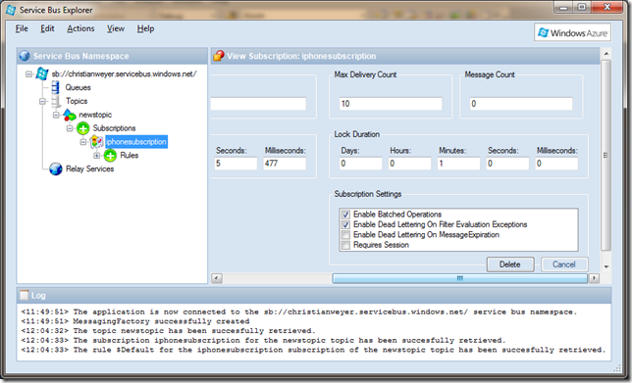The height and width of the screenshot is (383, 632).
Task: Click the Relay Services globe icon
Action: (x=56, y=168)
